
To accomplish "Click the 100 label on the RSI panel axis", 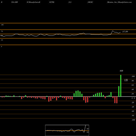I will [x=2, y=25].
